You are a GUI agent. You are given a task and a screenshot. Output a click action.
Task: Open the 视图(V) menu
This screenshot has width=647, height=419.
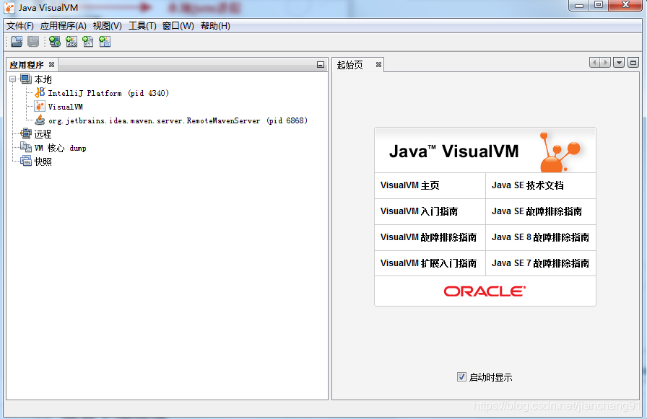pos(108,26)
